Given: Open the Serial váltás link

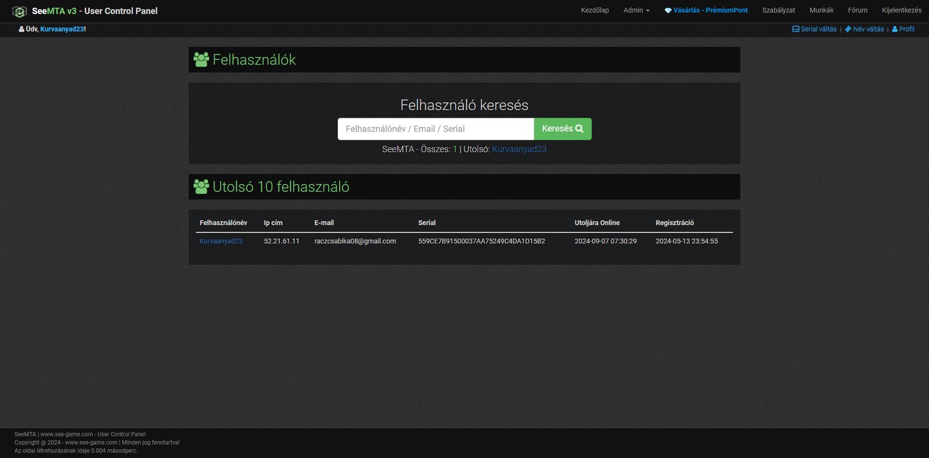Looking at the screenshot, I should point(814,29).
